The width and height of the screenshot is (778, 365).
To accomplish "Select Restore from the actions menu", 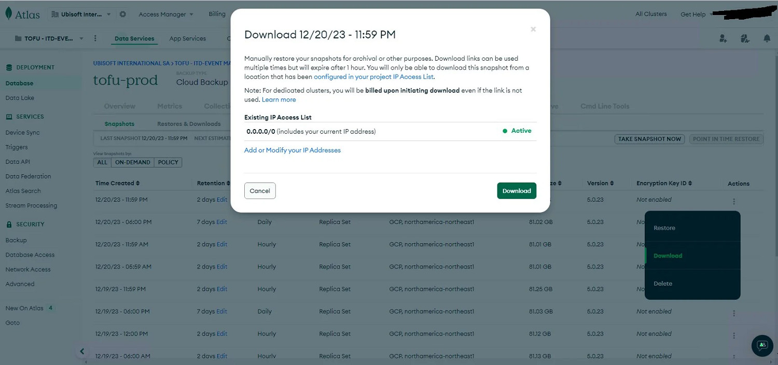I will pyautogui.click(x=664, y=228).
